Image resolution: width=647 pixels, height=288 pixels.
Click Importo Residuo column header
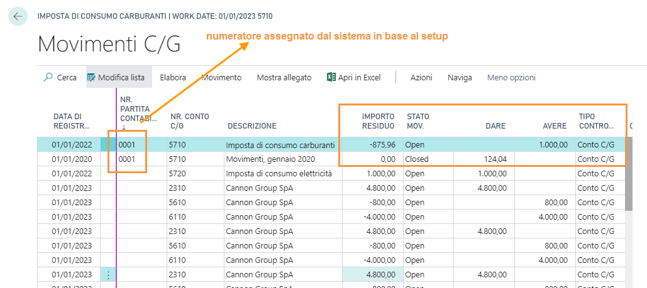point(378,121)
